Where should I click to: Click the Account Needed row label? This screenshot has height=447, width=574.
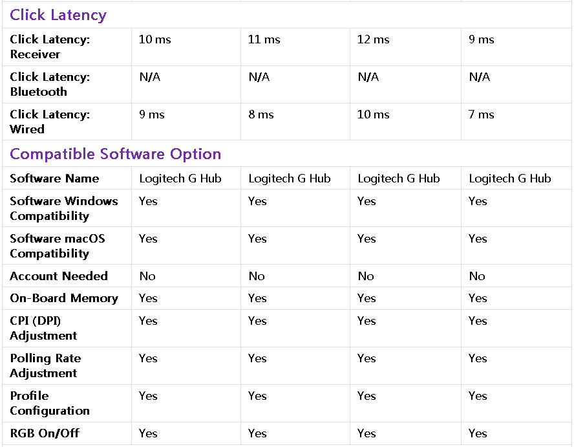[59, 276]
